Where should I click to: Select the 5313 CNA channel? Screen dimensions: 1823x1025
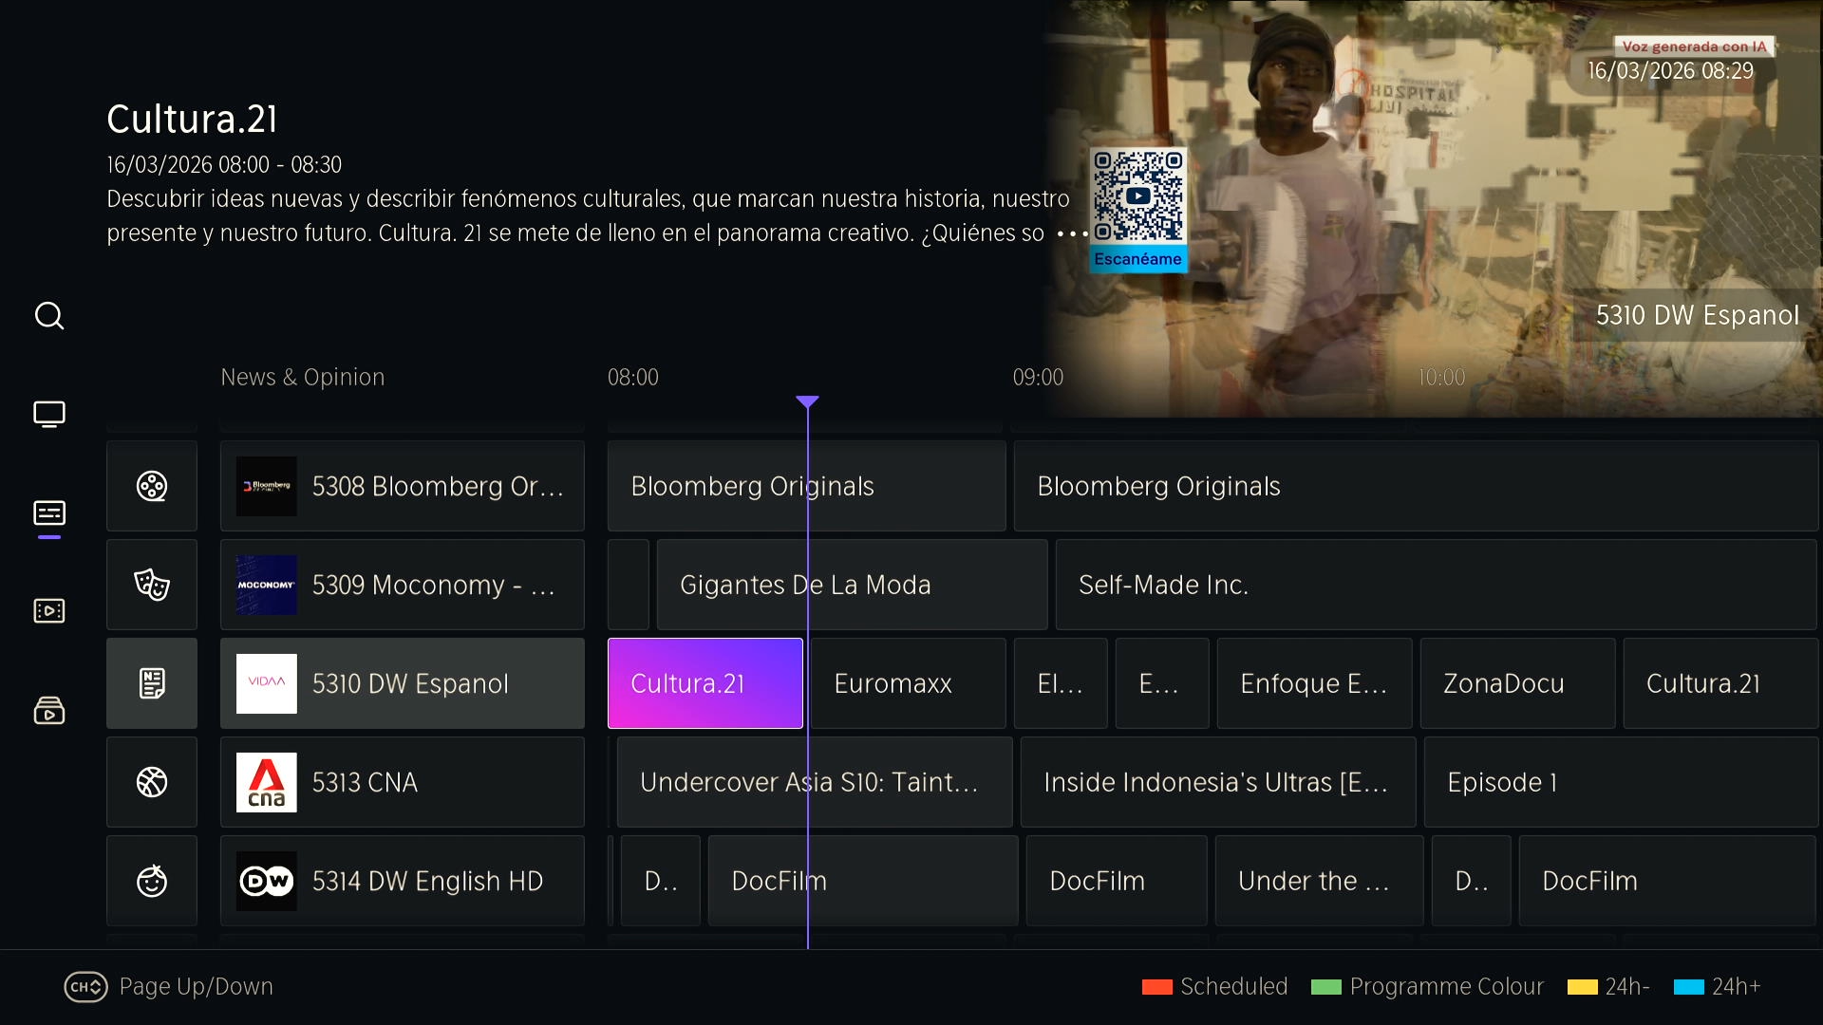(403, 782)
